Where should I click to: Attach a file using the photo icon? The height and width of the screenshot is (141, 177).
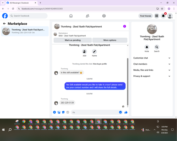point(59,112)
